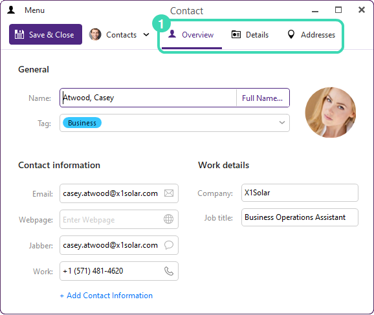Click the globe icon in Webpage field
This screenshot has width=374, height=315.
[x=168, y=219]
